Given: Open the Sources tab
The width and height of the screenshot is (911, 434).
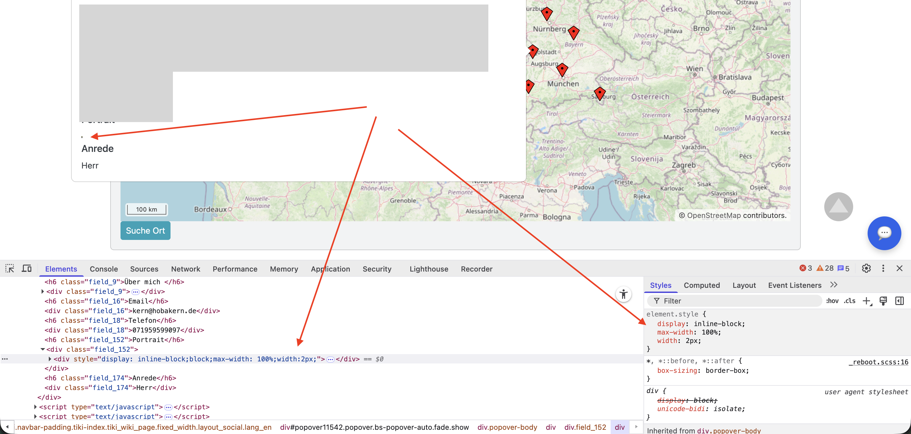Looking at the screenshot, I should [144, 269].
